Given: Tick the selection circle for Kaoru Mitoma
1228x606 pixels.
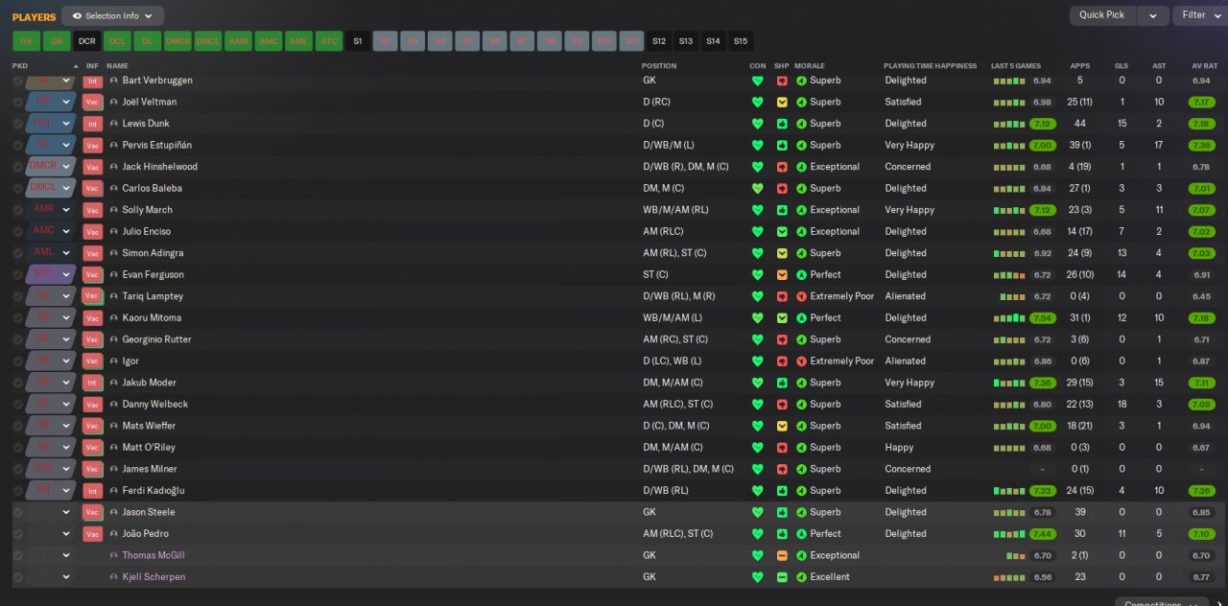Looking at the screenshot, I should pos(18,317).
